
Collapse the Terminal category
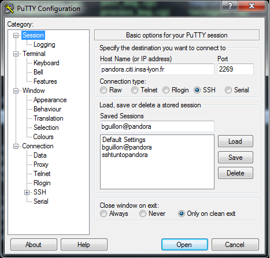tap(16, 54)
